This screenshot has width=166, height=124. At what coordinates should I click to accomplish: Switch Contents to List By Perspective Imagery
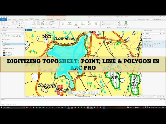(x=20, y=36)
